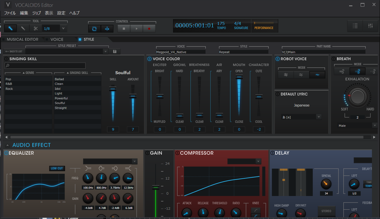Image resolution: width=380 pixels, height=219 pixels.
Task: Click the Back to List button
Action: click(14, 51)
